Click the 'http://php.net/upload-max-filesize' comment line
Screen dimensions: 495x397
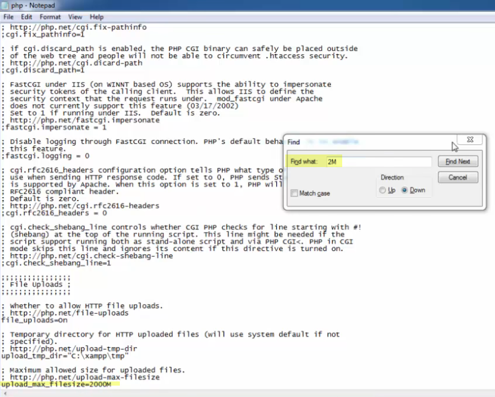click(x=80, y=377)
